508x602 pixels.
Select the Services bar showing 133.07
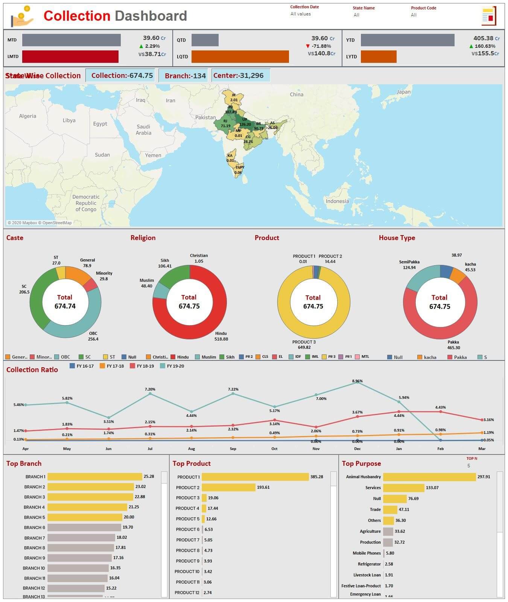[404, 488]
